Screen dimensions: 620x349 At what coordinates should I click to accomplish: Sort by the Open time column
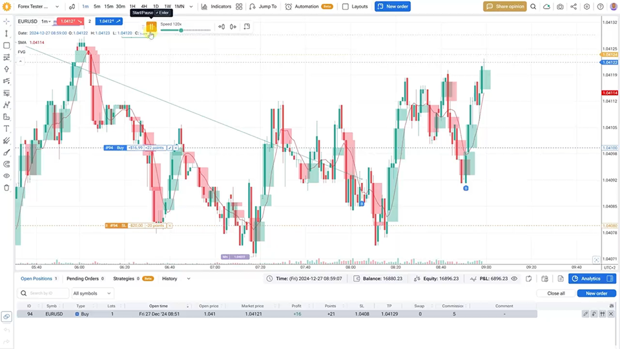[x=159, y=306]
